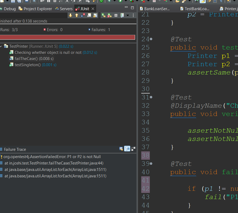Click line number 38 in editor gutter

click(x=146, y=155)
